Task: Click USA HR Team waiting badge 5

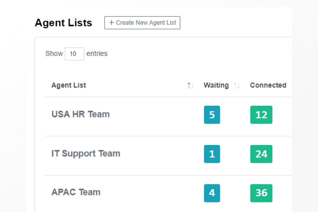Action: pyautogui.click(x=212, y=115)
